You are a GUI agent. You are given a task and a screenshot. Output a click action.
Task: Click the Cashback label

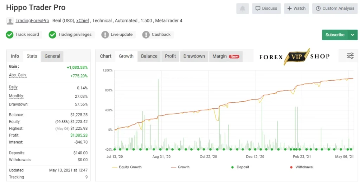(x=161, y=35)
